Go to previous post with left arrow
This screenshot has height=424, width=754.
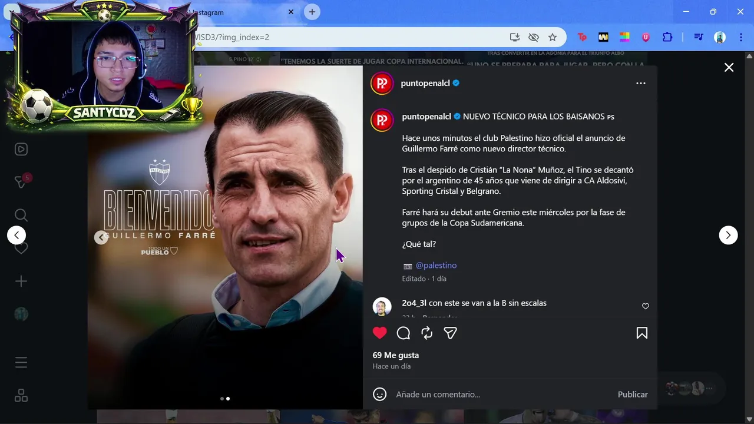(x=16, y=235)
